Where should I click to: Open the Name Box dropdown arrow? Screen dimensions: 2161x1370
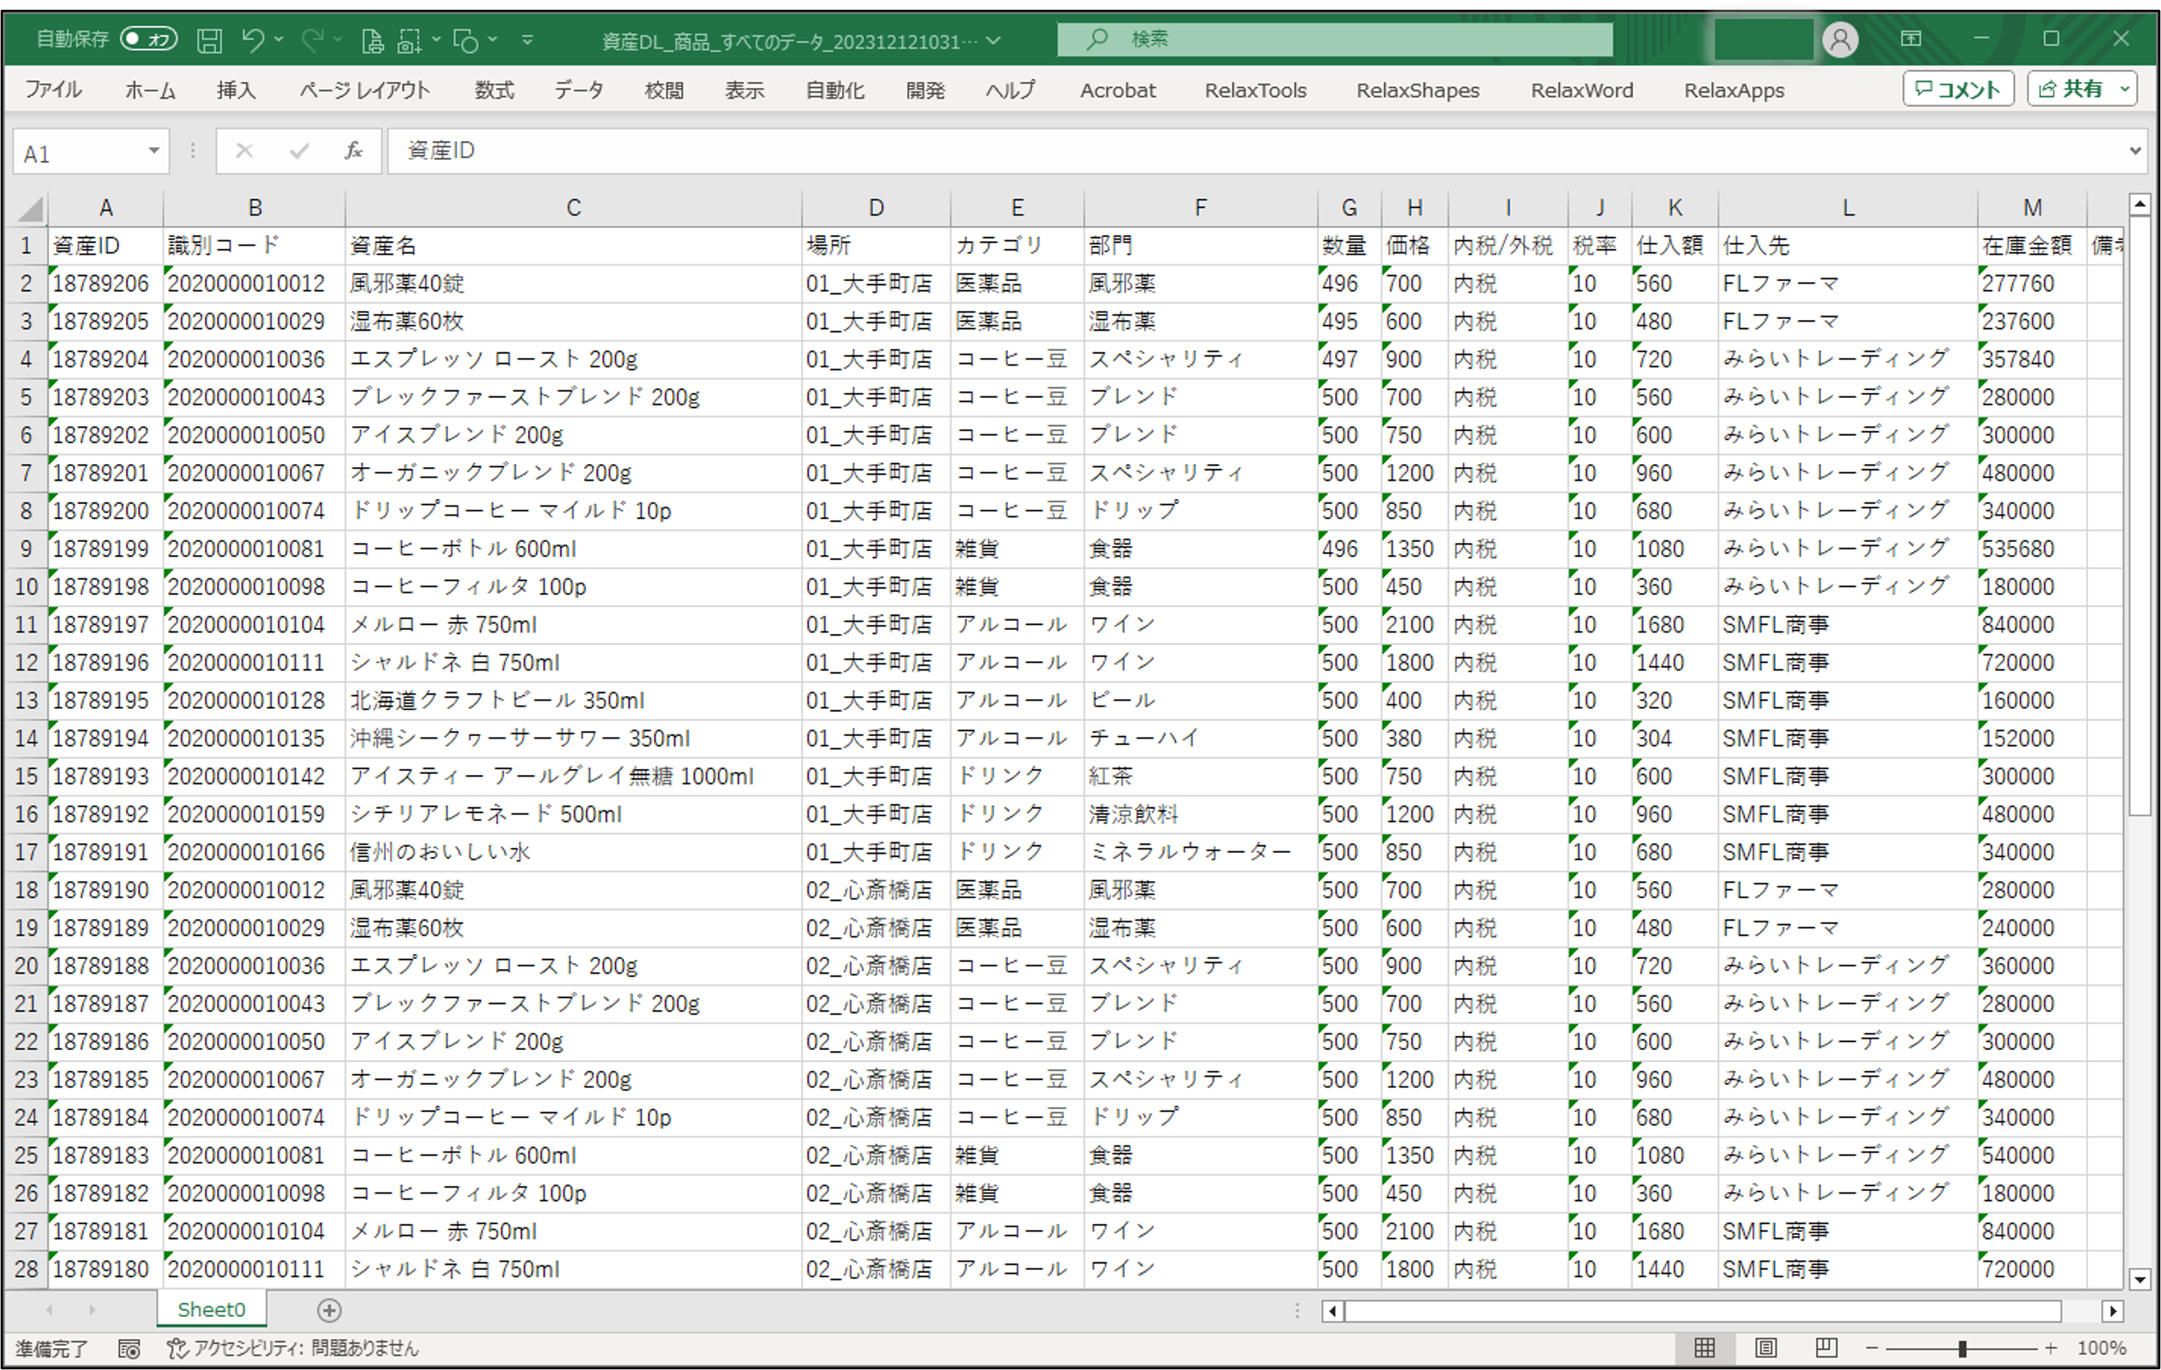pos(153,152)
